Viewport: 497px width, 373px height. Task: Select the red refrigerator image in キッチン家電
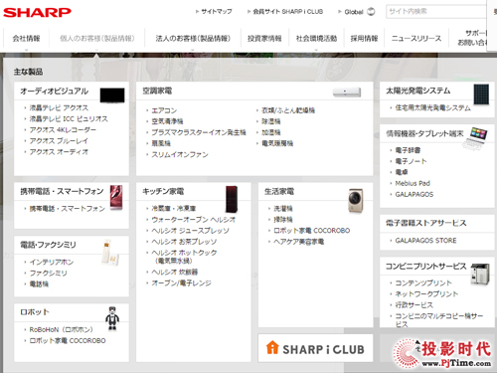[x=232, y=199]
